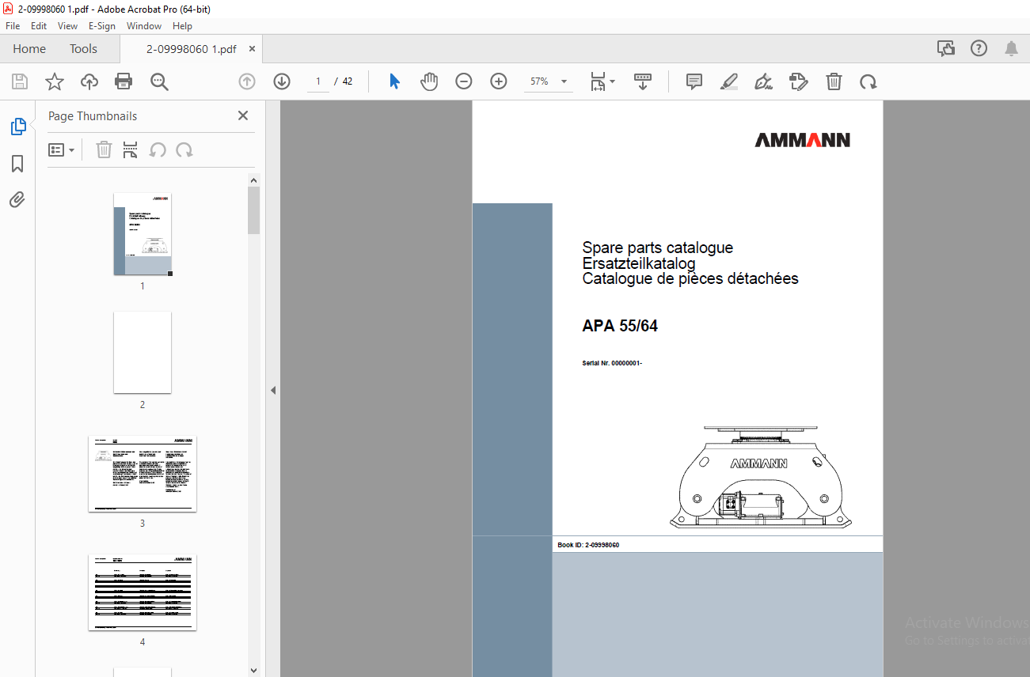
Task: Delete page with toolbar trash icon
Action: (x=834, y=81)
